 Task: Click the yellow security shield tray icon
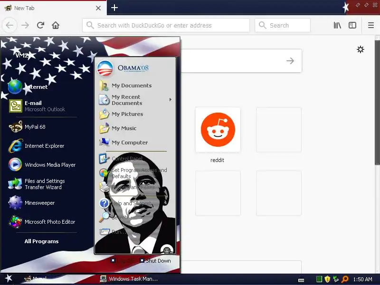(x=327, y=279)
